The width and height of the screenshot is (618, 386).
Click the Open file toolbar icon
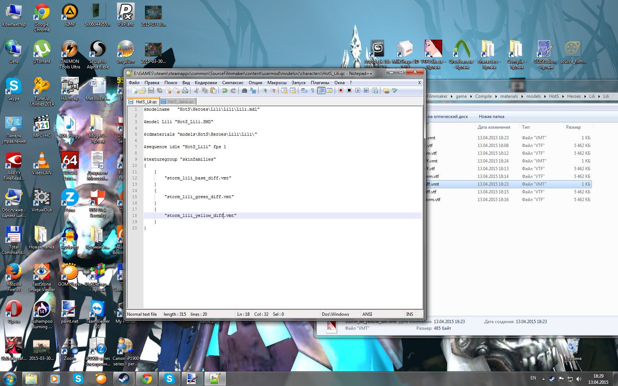[143, 90]
